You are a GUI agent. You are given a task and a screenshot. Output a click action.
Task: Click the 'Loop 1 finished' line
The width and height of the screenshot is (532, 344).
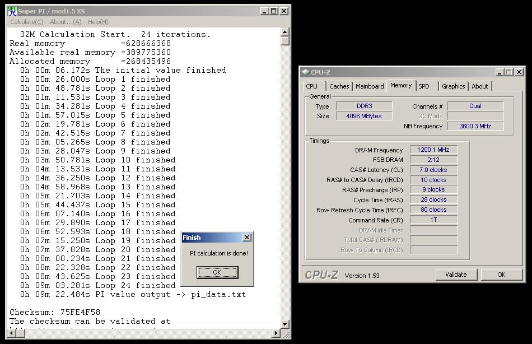point(95,79)
